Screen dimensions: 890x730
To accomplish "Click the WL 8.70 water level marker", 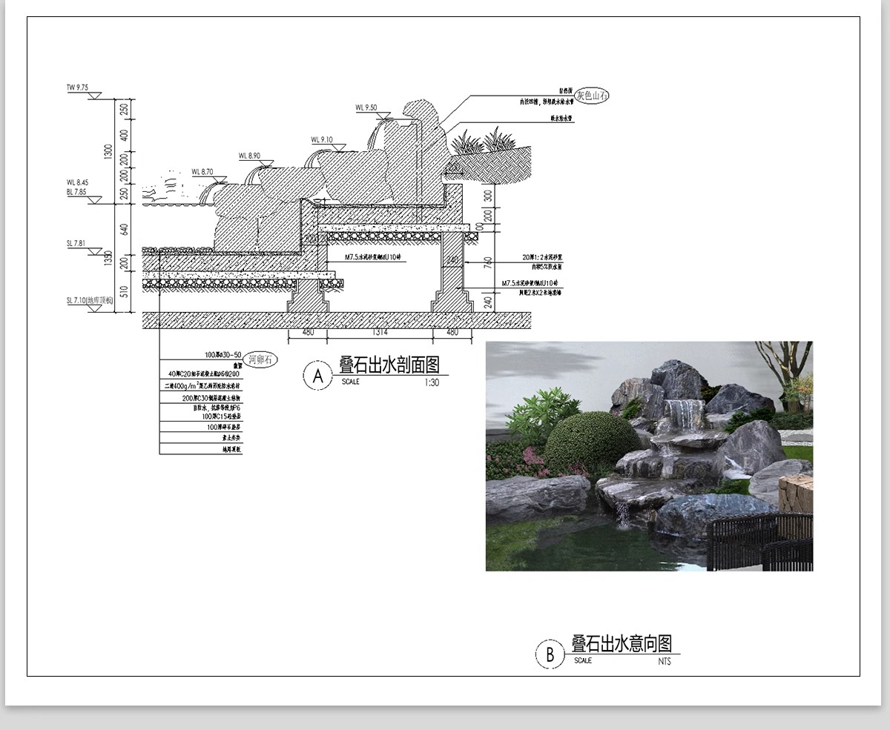I will coord(202,172).
